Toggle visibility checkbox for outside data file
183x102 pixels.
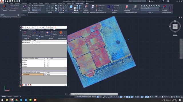(x=45, y=60)
